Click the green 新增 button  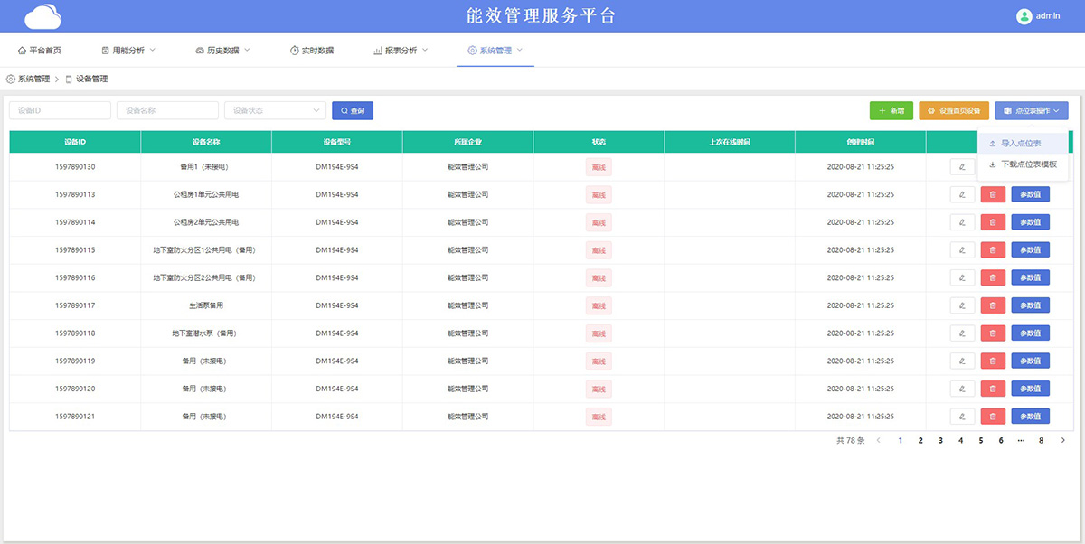tap(892, 110)
